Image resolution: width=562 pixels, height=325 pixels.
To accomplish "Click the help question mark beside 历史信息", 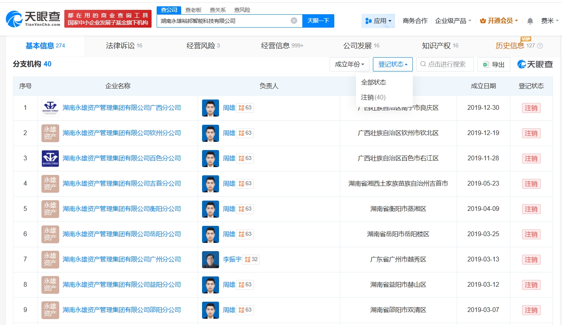I will coord(540,46).
